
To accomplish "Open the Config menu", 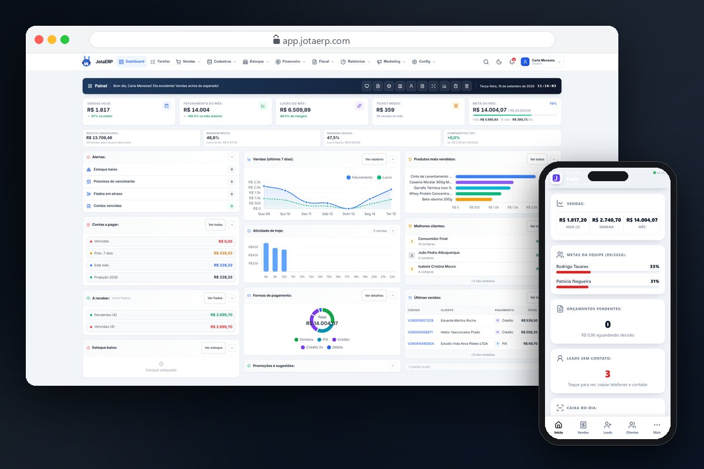I will (x=424, y=62).
